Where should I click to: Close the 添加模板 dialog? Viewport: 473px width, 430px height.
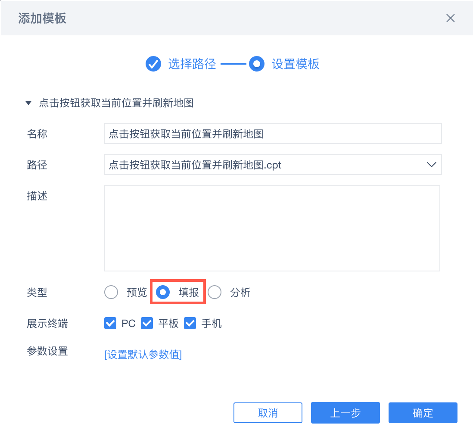point(450,18)
